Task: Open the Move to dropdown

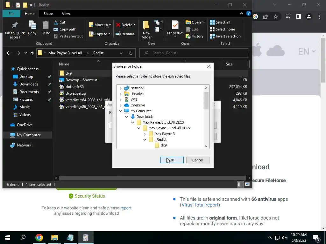Action: pos(100,25)
